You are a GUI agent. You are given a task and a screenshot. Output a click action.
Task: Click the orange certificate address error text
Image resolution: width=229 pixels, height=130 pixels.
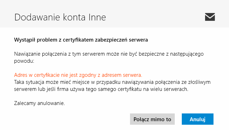tap(78, 75)
